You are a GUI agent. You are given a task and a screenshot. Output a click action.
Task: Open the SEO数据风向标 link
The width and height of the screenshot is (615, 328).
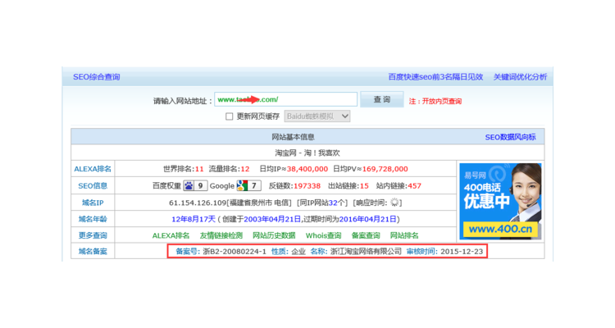tap(510, 137)
